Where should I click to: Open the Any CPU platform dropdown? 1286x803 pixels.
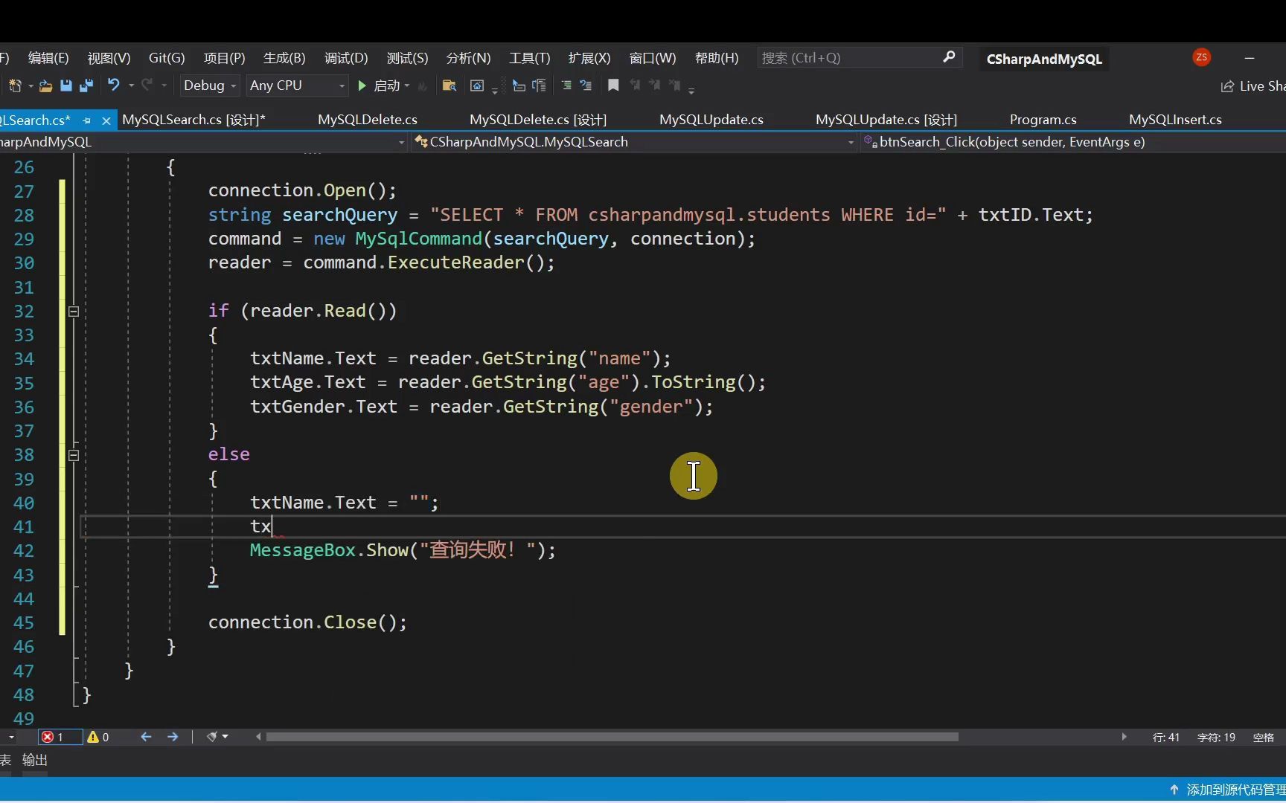click(x=296, y=86)
